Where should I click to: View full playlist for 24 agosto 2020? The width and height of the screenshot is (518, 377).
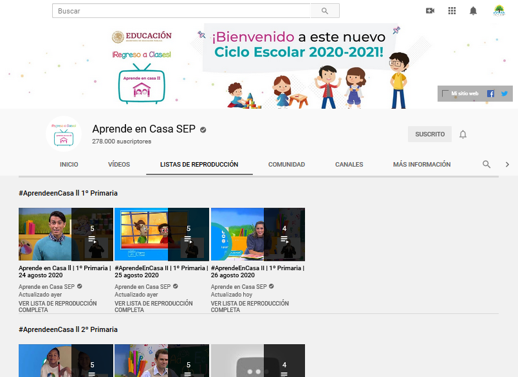click(58, 307)
